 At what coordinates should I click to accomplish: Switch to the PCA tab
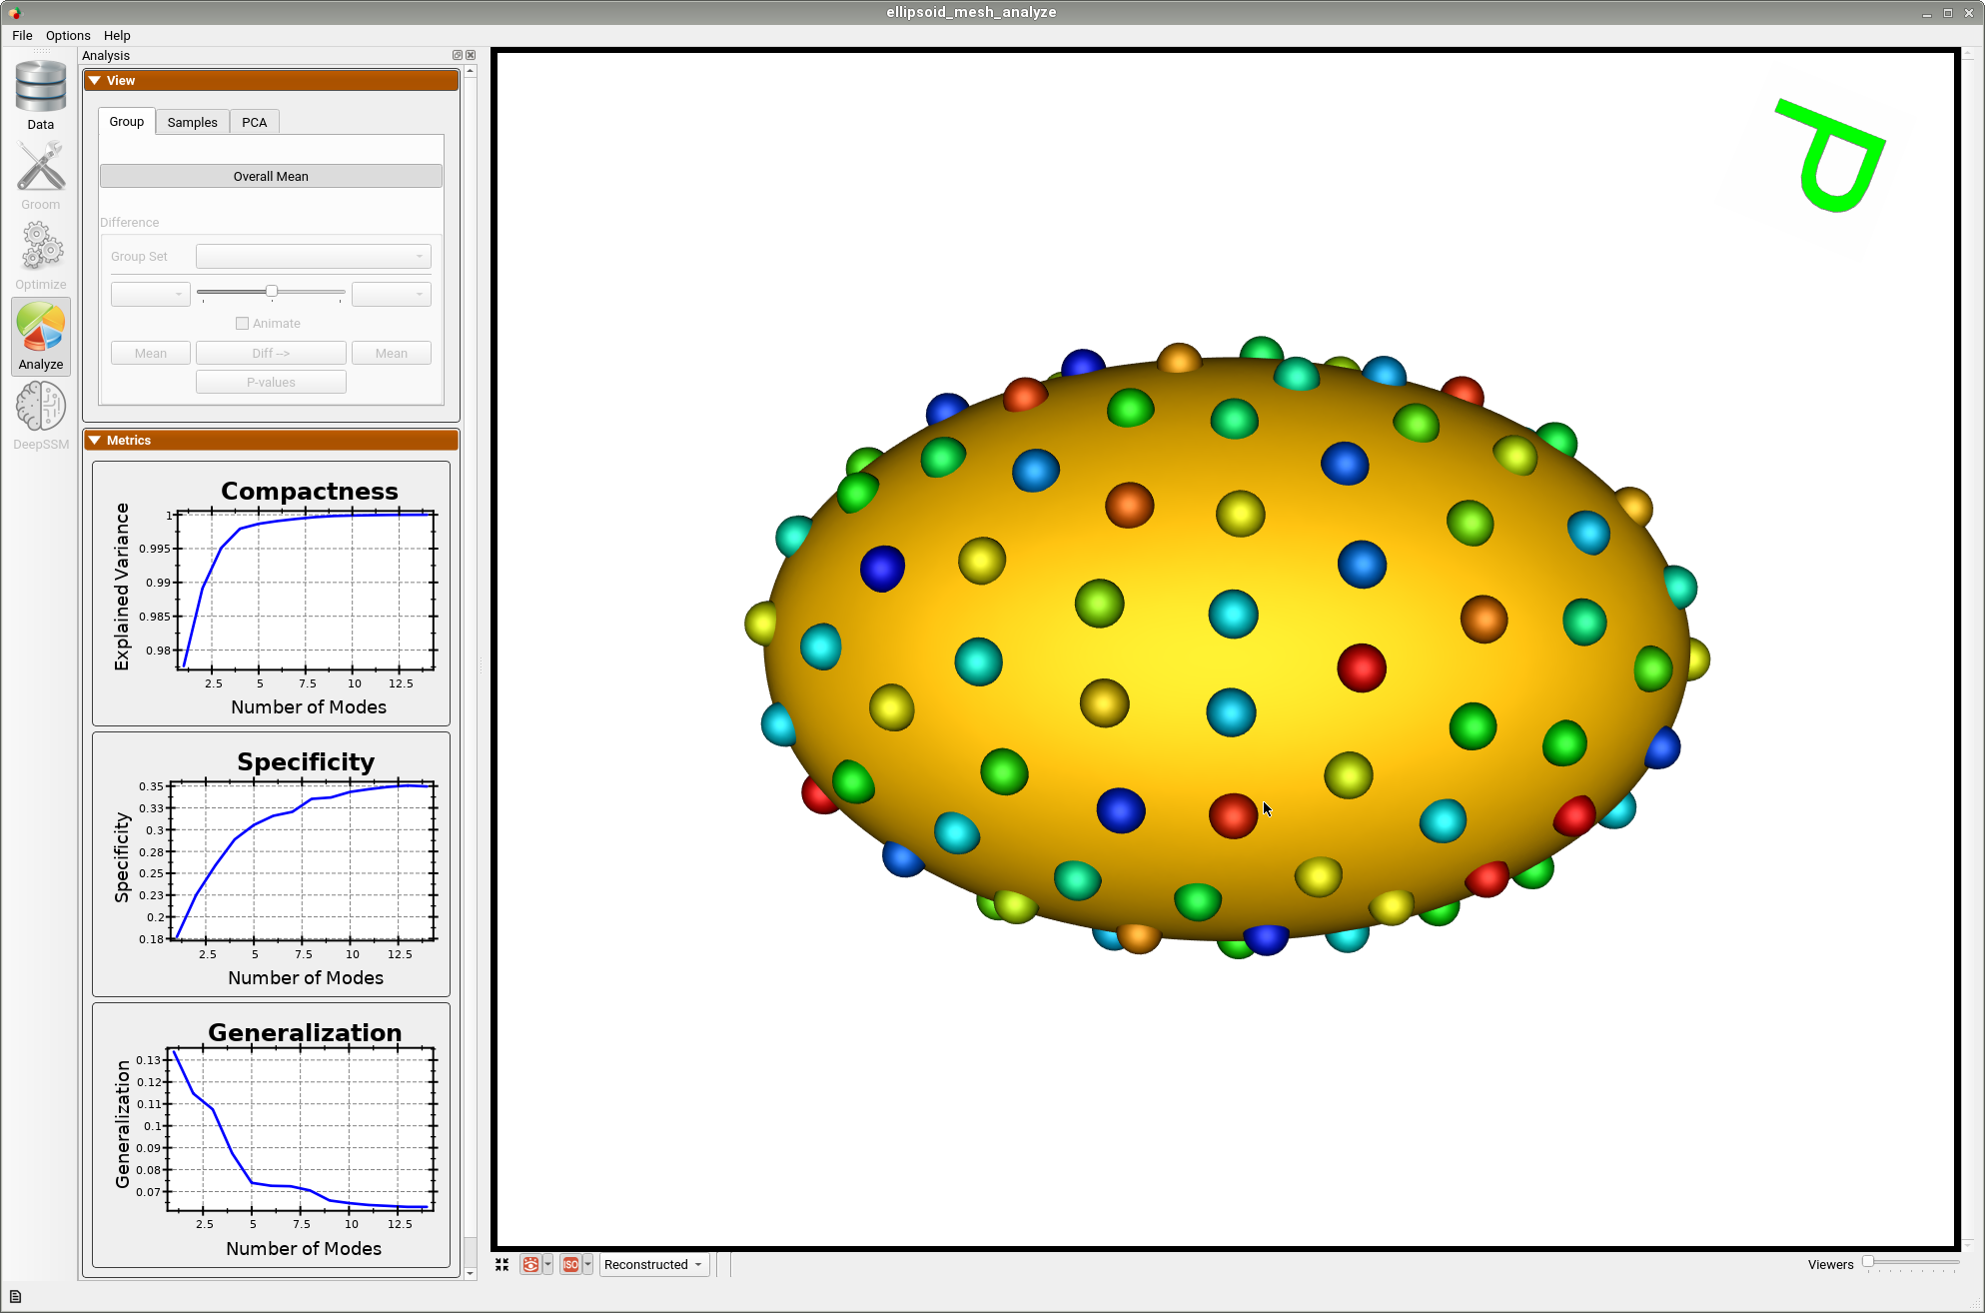click(x=254, y=122)
